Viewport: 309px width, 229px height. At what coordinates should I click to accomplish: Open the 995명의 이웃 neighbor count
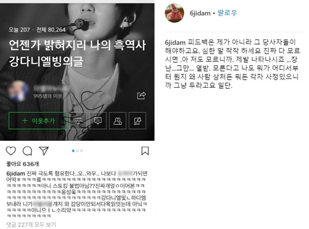coord(47,96)
